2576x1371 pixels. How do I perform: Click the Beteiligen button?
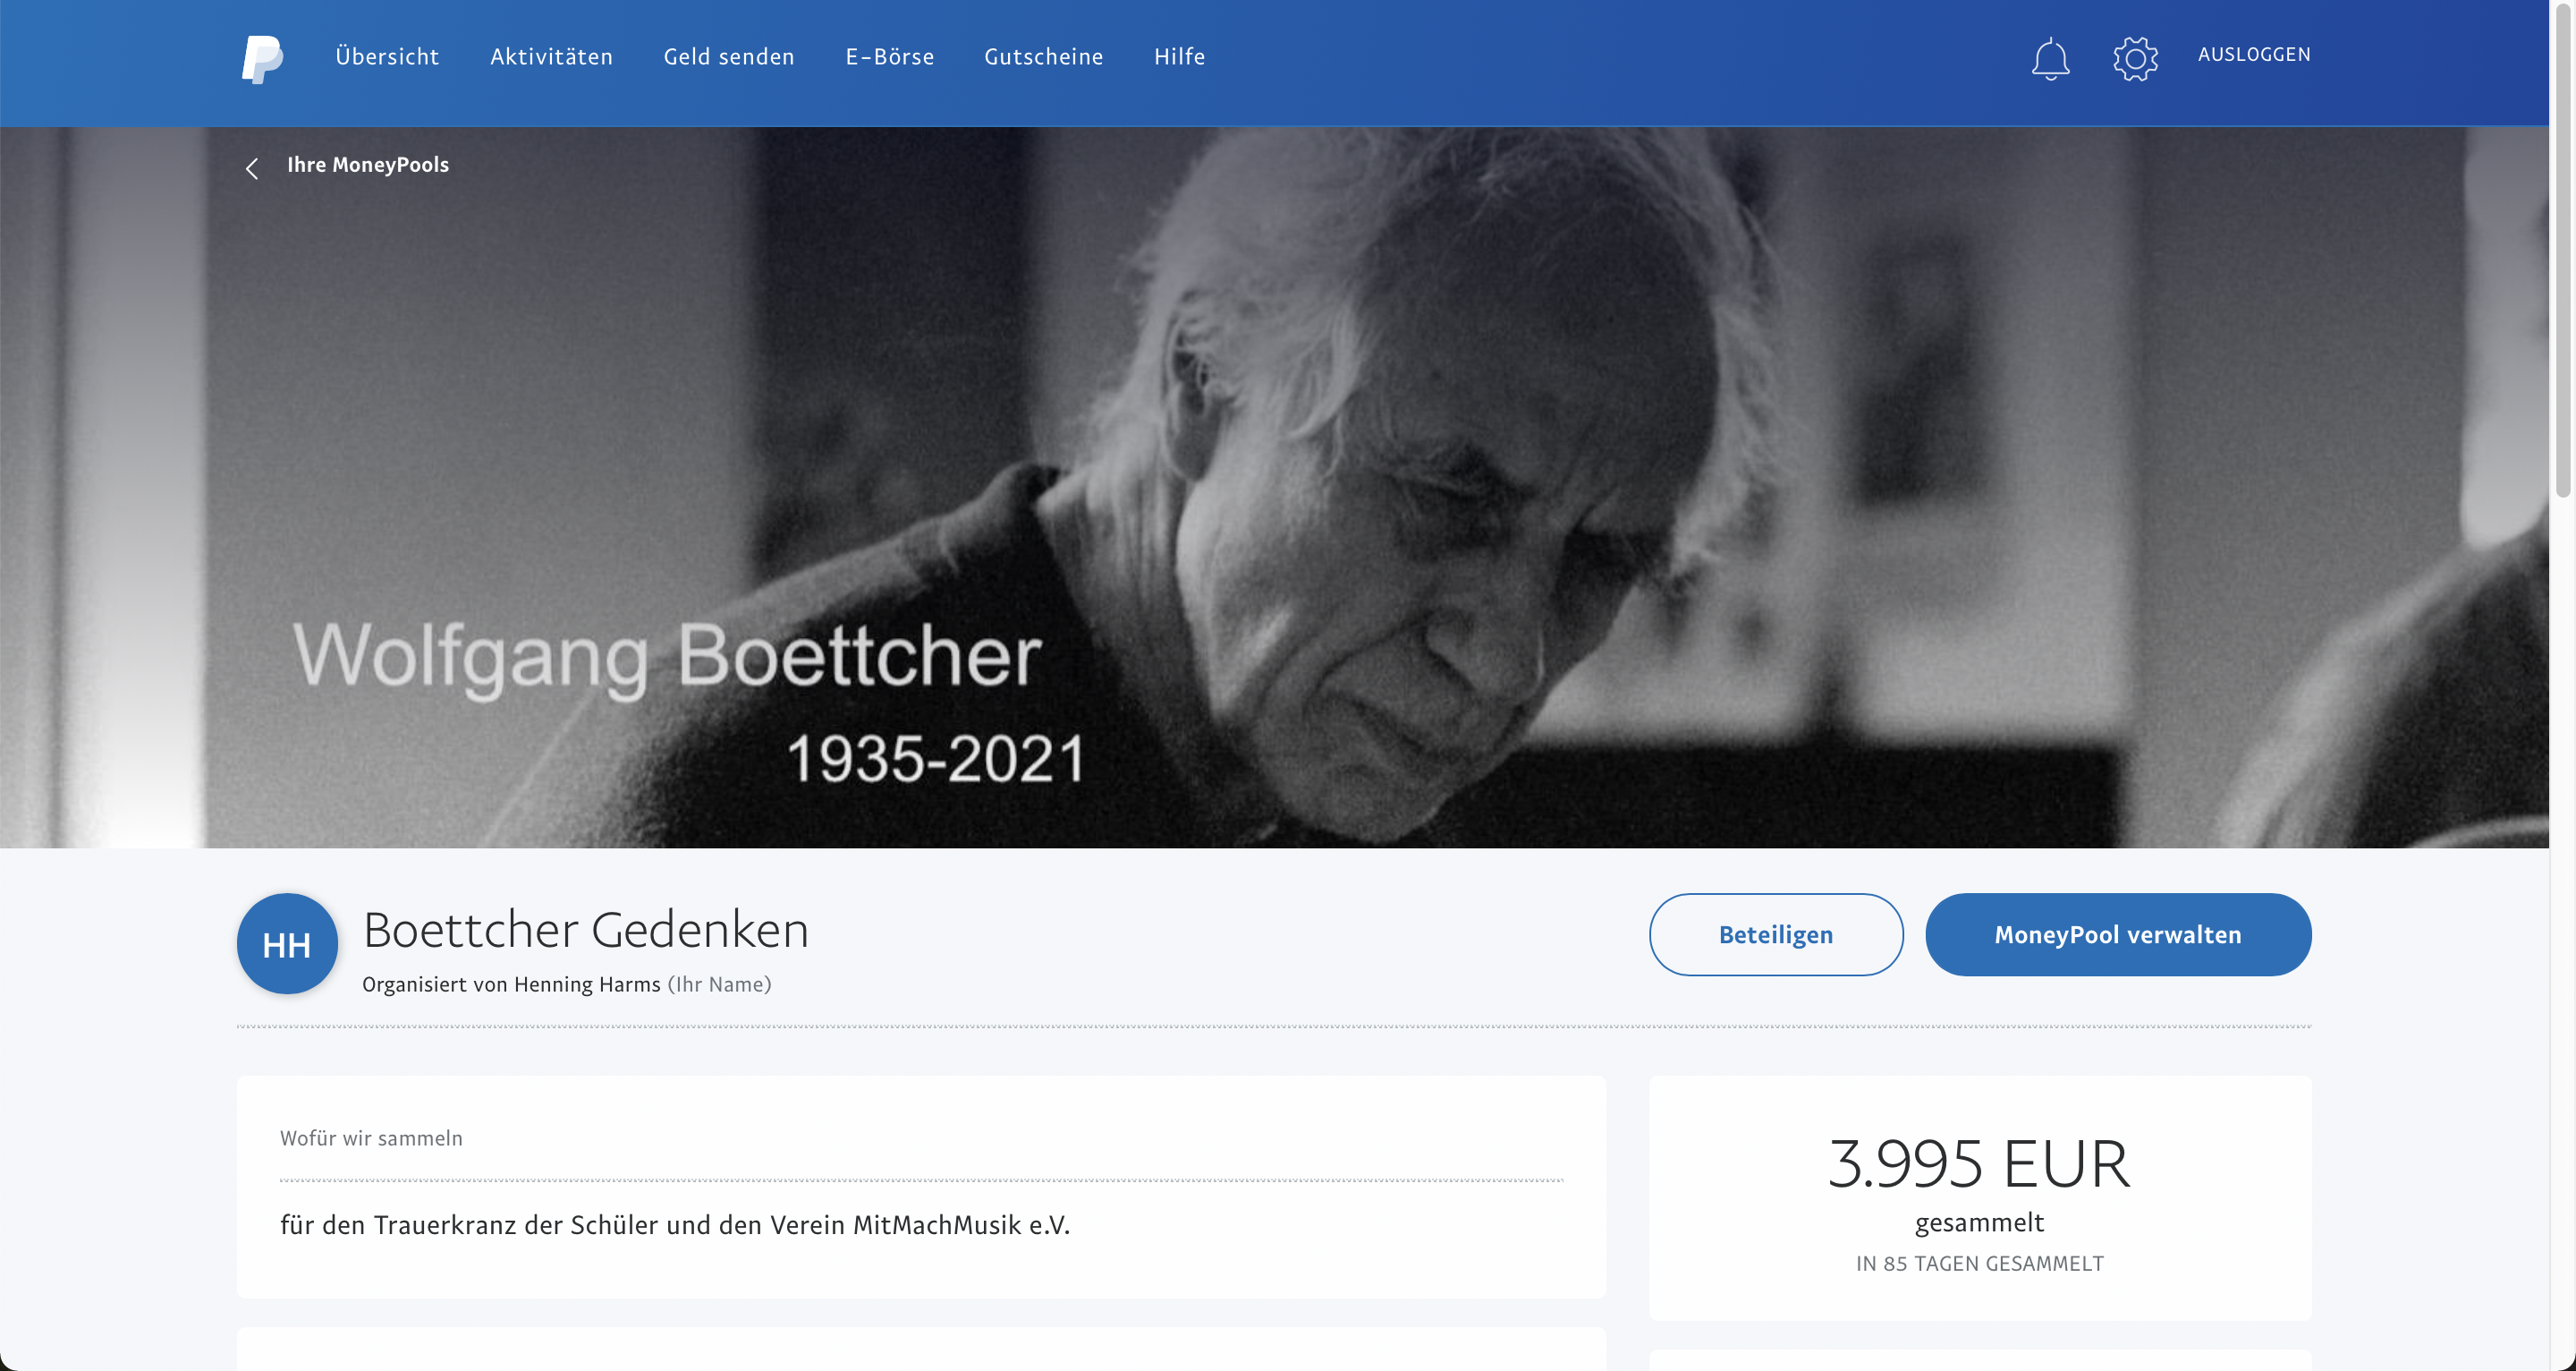(1776, 934)
